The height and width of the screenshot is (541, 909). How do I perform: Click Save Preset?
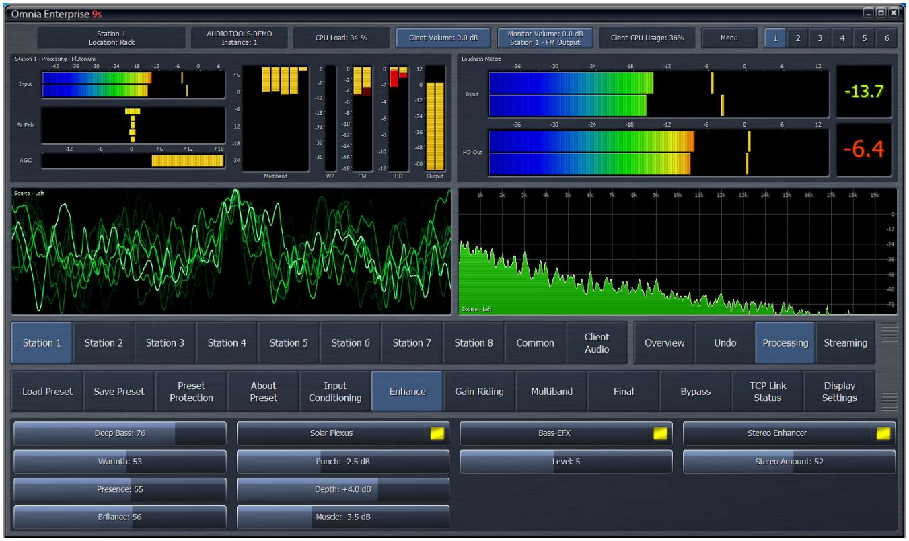click(118, 391)
